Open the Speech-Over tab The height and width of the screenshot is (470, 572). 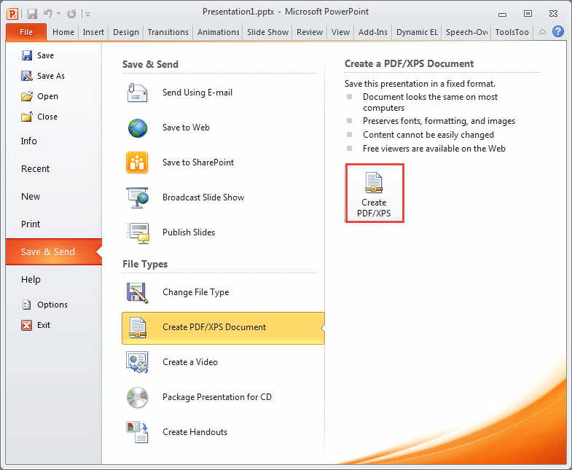click(466, 32)
